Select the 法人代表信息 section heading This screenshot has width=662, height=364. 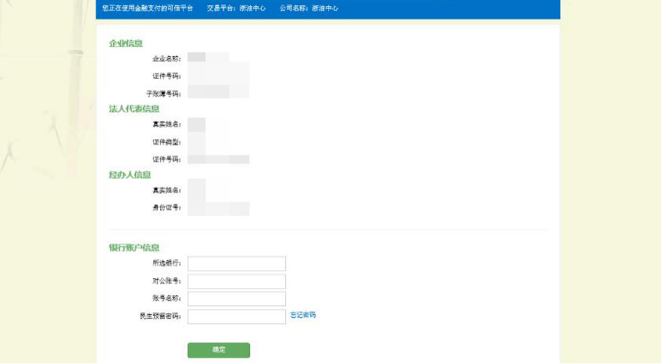point(134,109)
